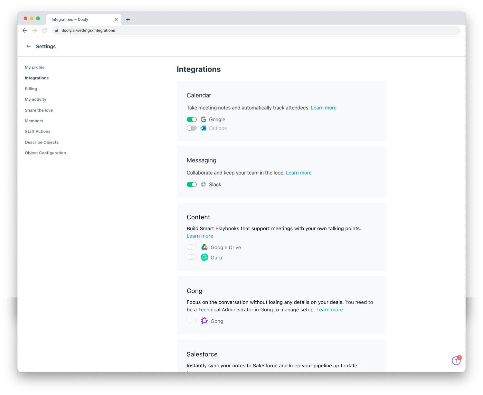The width and height of the screenshot is (483, 395).
Task: Enable the Google Drive toggle
Action: tap(192, 247)
